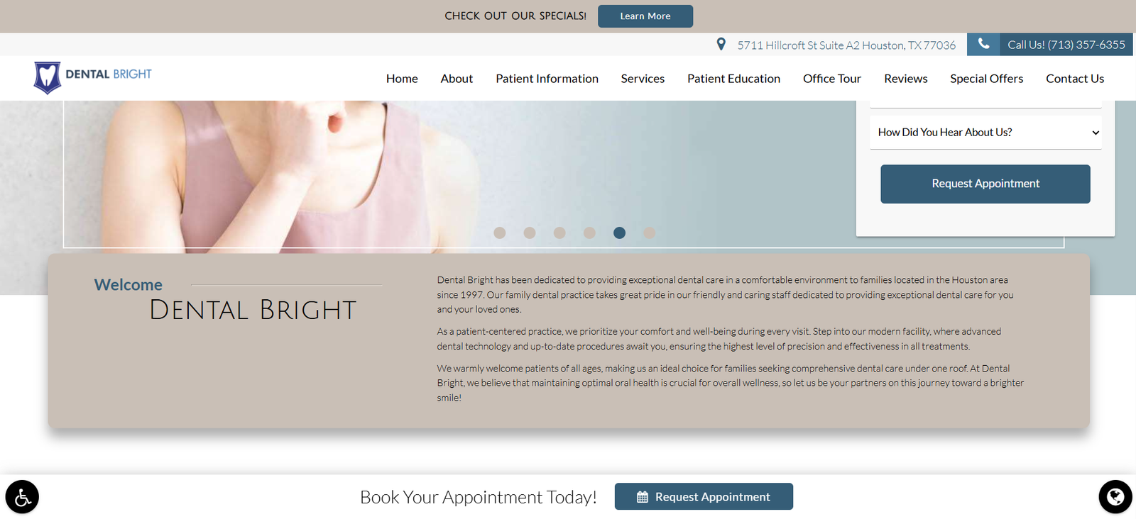Select the third slideshow dot
Viewport: 1136px width, 519px height.
[x=559, y=233]
